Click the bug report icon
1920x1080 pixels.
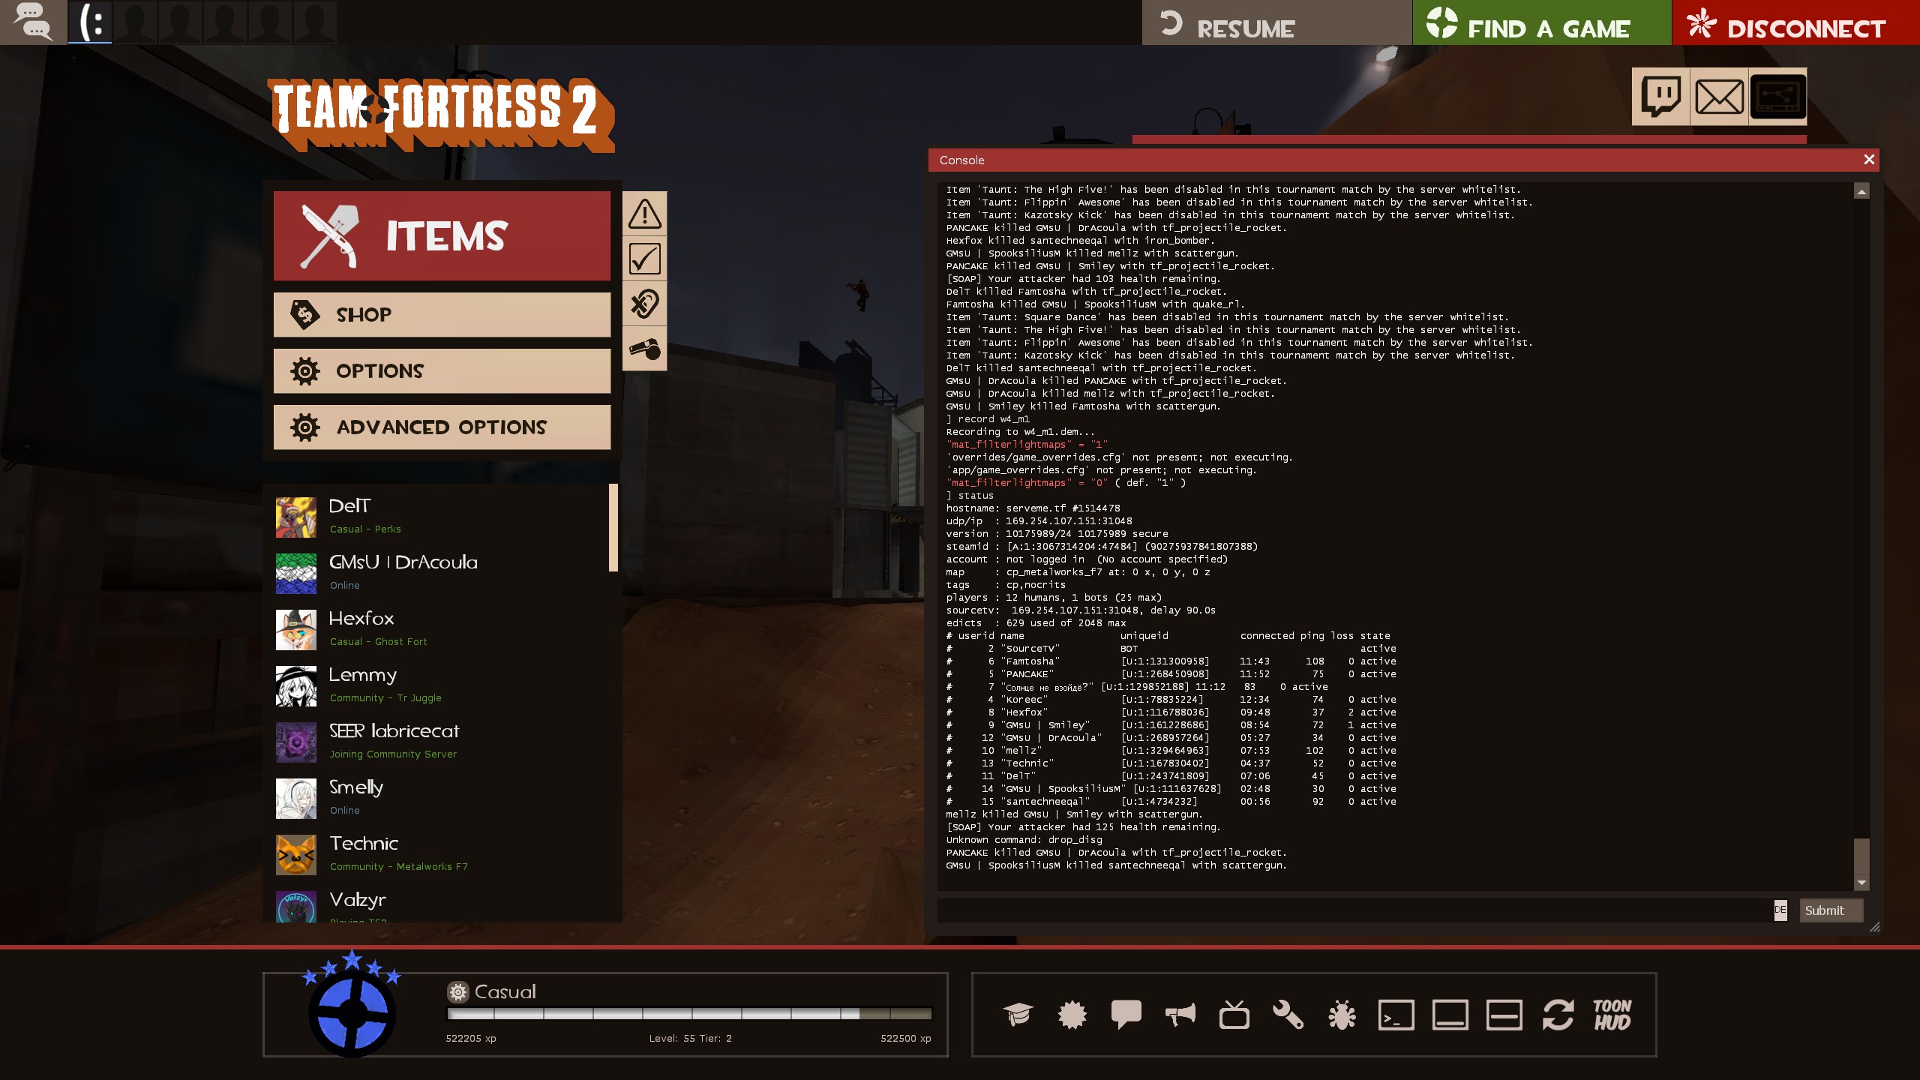click(1342, 1015)
